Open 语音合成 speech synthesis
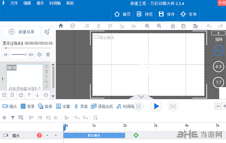The width and height of the screenshot is (226, 143). 102,106
